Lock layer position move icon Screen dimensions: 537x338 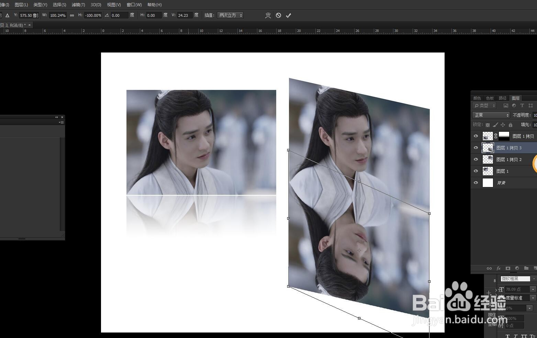click(x=503, y=125)
